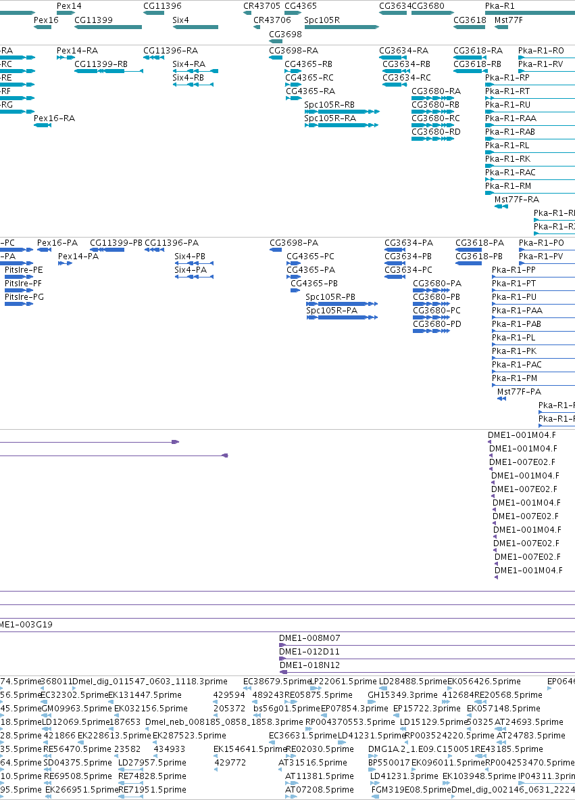This screenshot has width=575, height=800.
Task: Click the CR43706 gene label
Action: 272,20
